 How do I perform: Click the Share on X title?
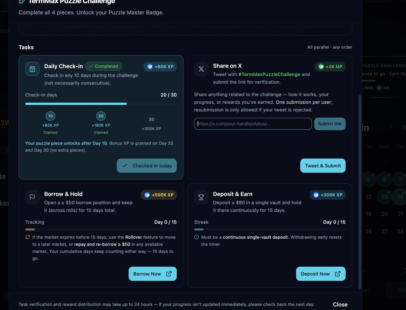pyautogui.click(x=227, y=66)
